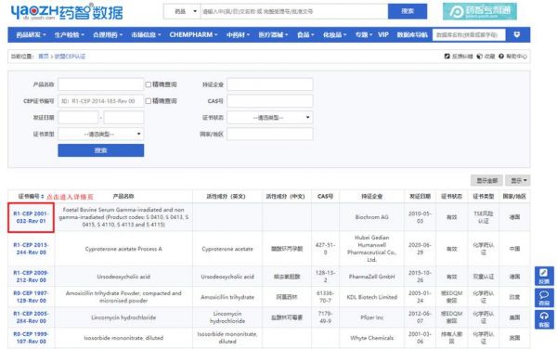Click the Hubei Gedian Humanwell Pharmaceutical cell
The image size is (557, 349).
click(x=372, y=249)
